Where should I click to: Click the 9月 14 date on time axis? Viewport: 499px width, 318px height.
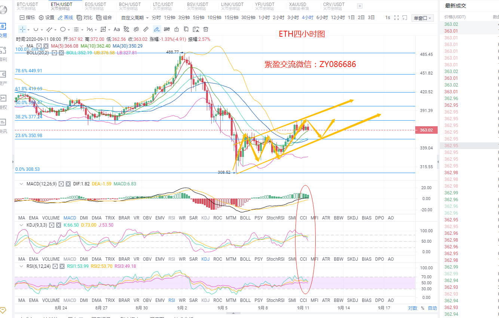coord(343,308)
